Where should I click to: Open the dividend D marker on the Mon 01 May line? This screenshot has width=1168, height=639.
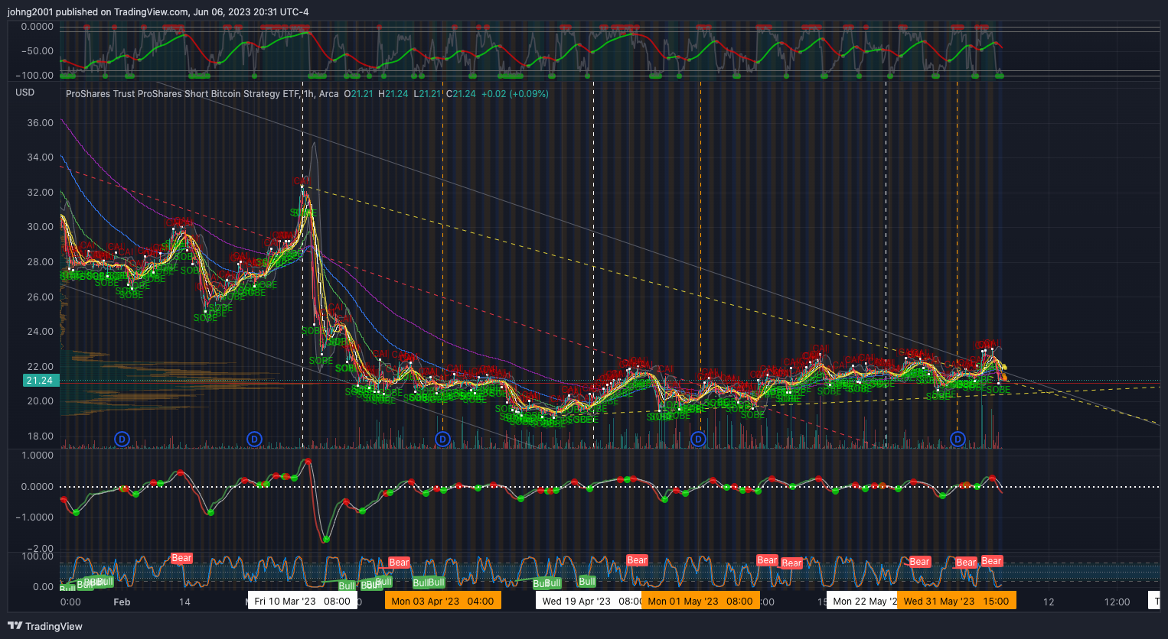[x=698, y=439]
